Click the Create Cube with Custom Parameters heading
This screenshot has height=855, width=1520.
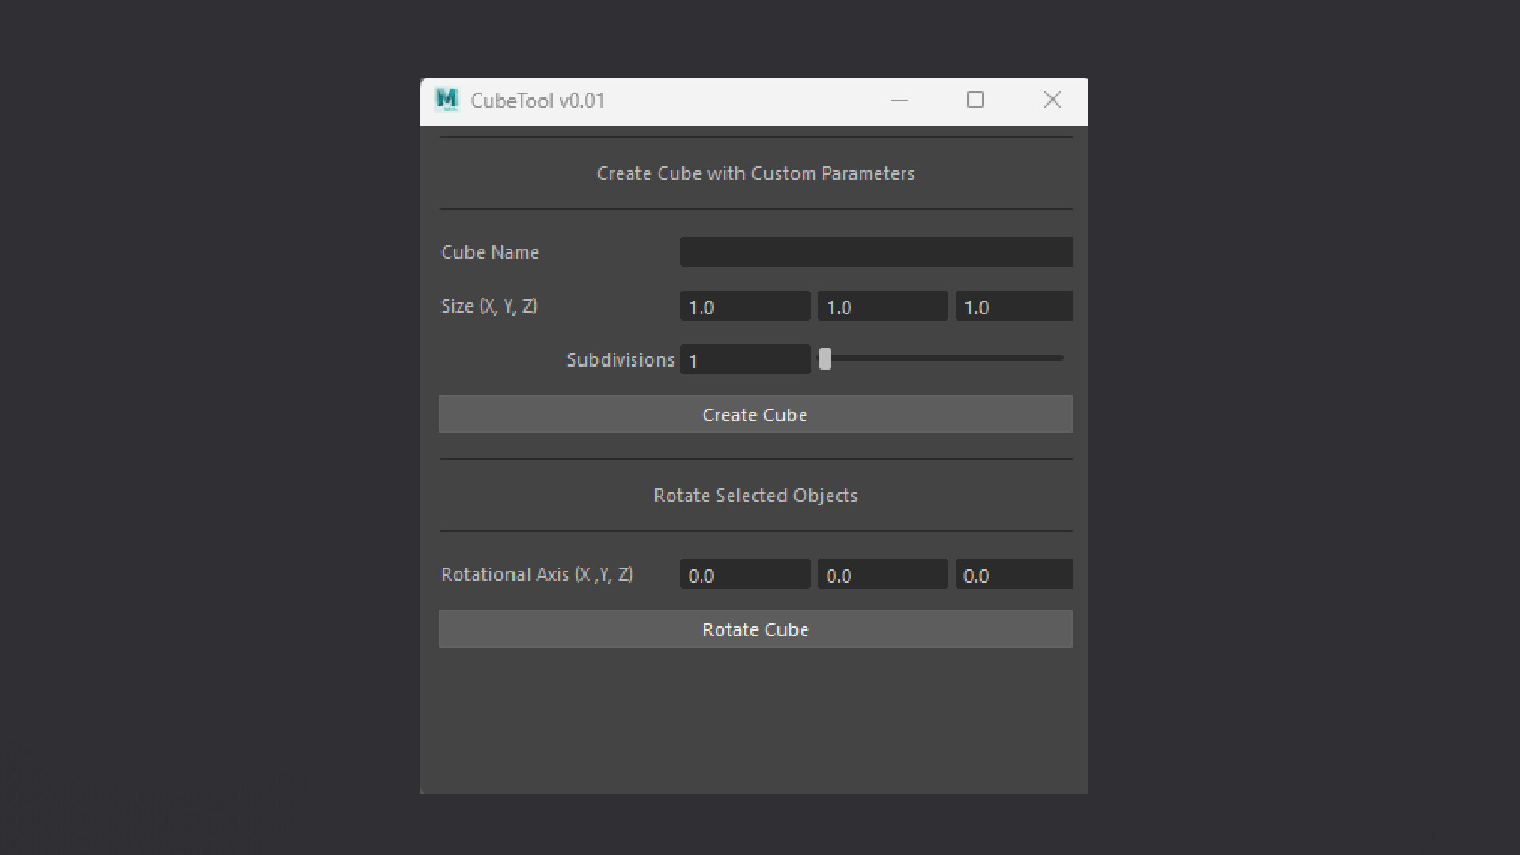[x=754, y=173]
